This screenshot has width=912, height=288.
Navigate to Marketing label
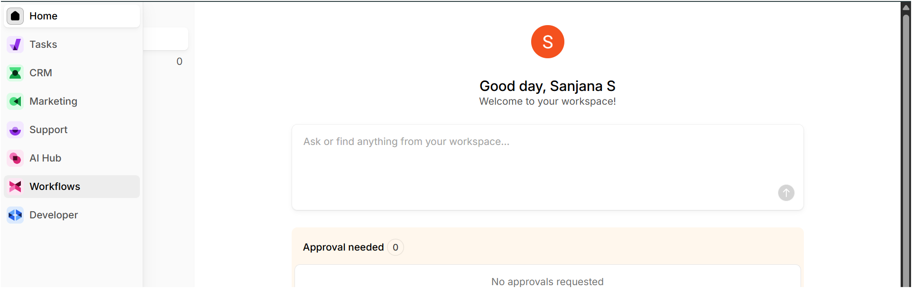[53, 101]
